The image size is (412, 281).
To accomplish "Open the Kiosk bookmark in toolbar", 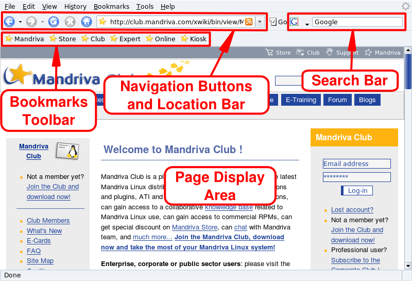I will pos(194,39).
